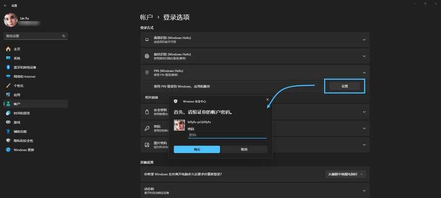Click the back arrow beside 设置

[5, 5]
